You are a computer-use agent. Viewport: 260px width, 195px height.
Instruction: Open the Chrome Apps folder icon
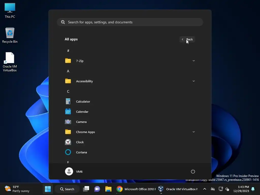(x=68, y=132)
